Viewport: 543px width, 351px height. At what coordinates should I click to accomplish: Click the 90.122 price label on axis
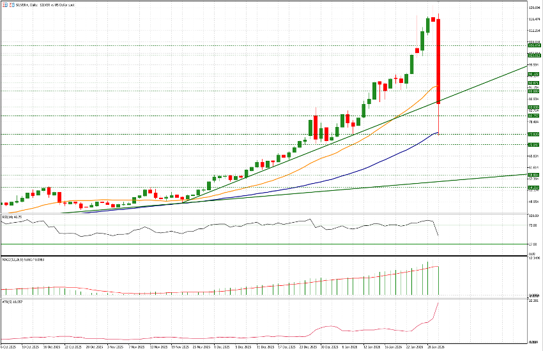[534, 74]
